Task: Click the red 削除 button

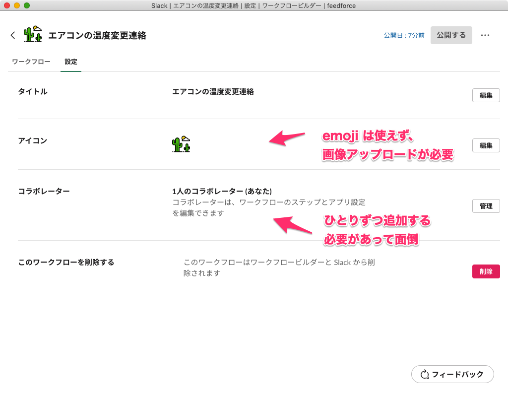Action: click(x=486, y=271)
